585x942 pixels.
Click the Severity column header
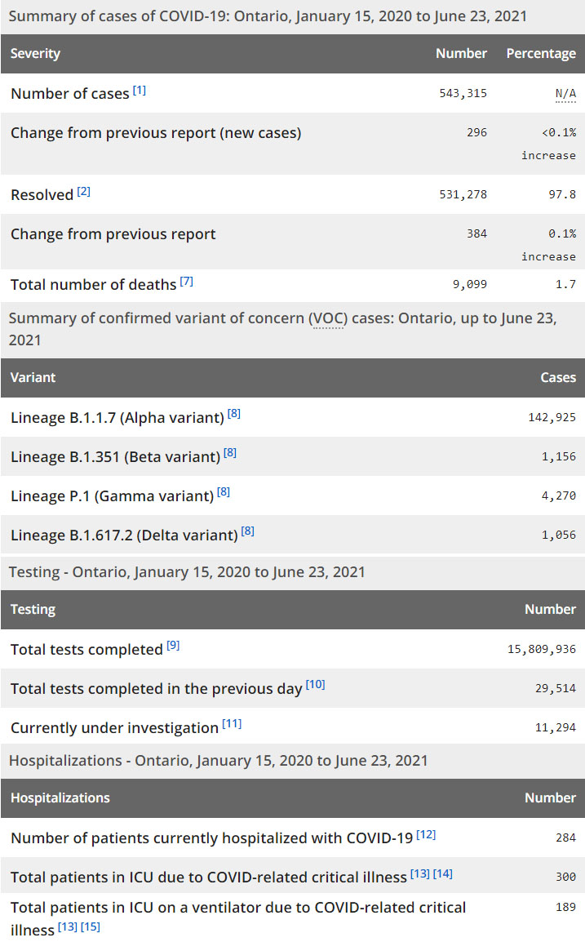click(36, 54)
